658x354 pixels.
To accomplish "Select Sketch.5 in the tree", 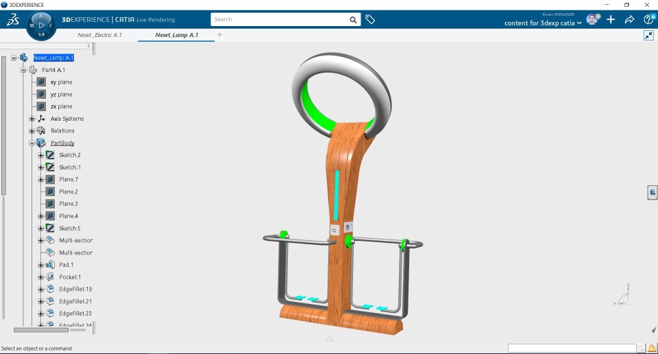I will coord(70,228).
